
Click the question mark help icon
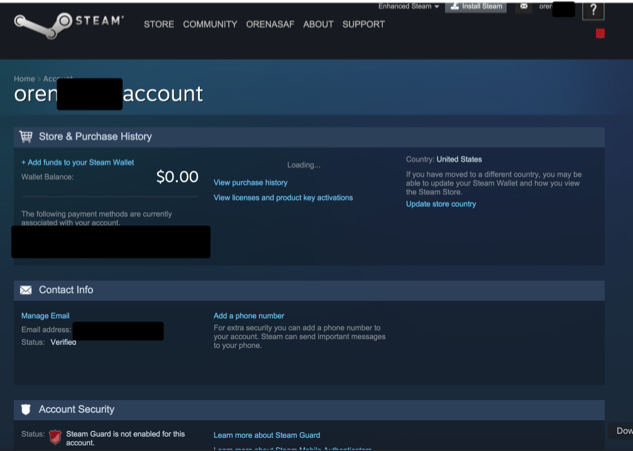coord(593,9)
